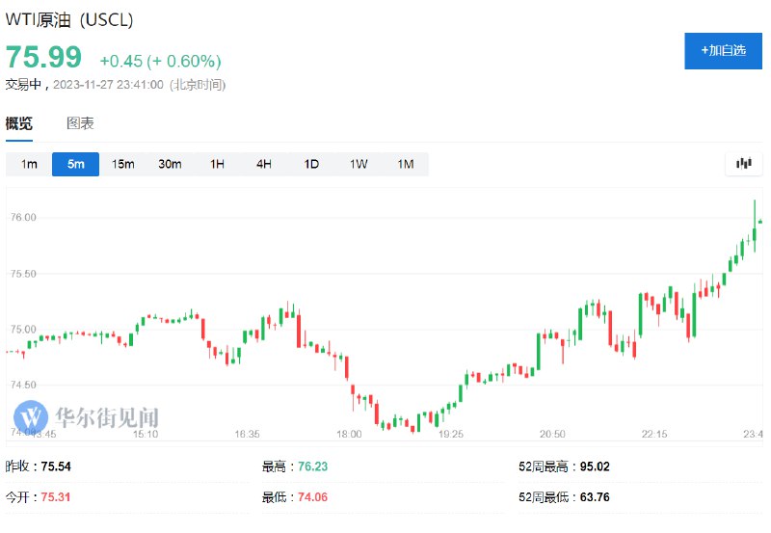The width and height of the screenshot is (771, 533).
Task: Click the 18:00 time axis label
Action: tap(349, 434)
